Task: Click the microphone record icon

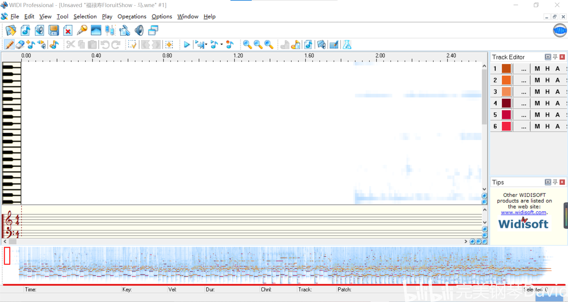Action: click(82, 30)
